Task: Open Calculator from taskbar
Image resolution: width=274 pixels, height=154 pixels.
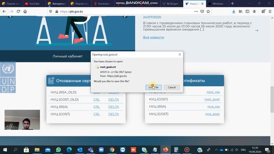Action: click(176, 150)
